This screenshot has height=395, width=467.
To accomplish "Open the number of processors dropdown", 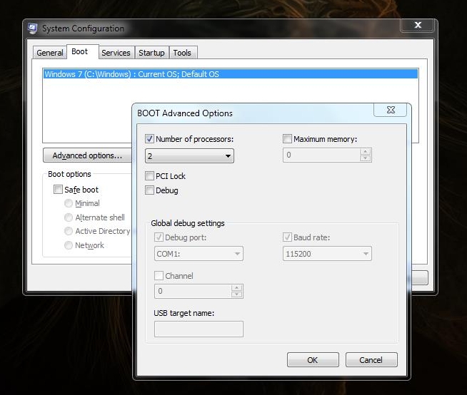I will (189, 156).
